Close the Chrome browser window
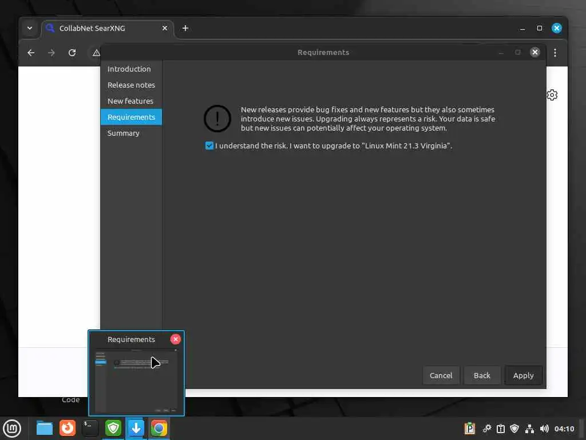The height and width of the screenshot is (440, 586). click(556, 28)
